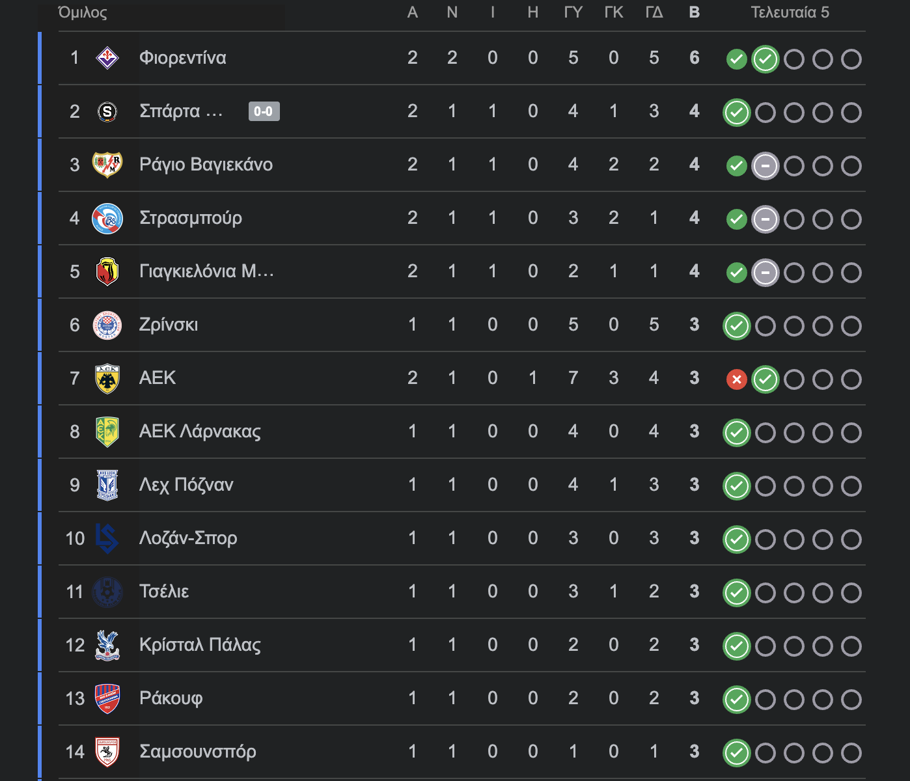910x781 pixels.
Task: Click the Rayo Vallecano crest
Action: click(x=107, y=165)
